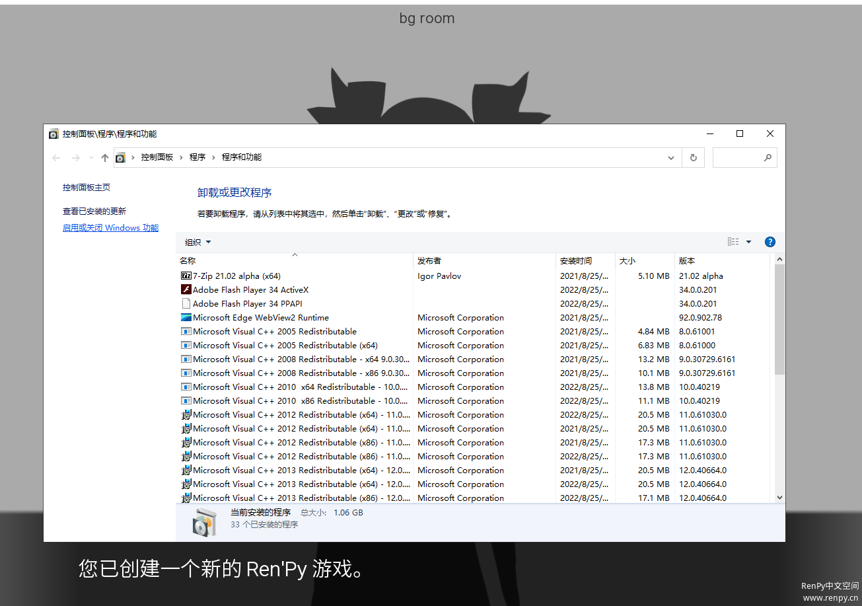Sort by the 大小 column header

click(x=645, y=260)
